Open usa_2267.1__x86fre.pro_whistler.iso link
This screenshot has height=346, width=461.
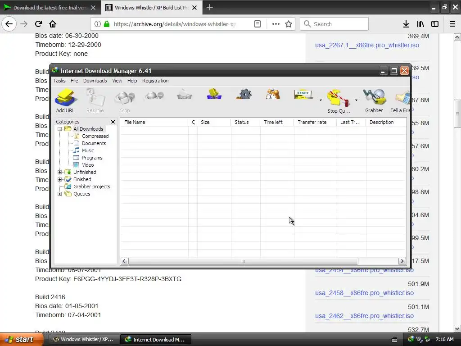pyautogui.click(x=367, y=46)
